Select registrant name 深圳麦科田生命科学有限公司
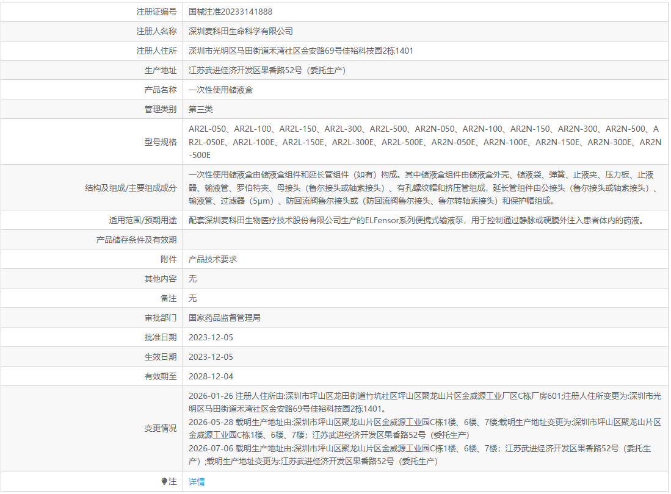The height and width of the screenshot is (494, 671). pos(241,31)
